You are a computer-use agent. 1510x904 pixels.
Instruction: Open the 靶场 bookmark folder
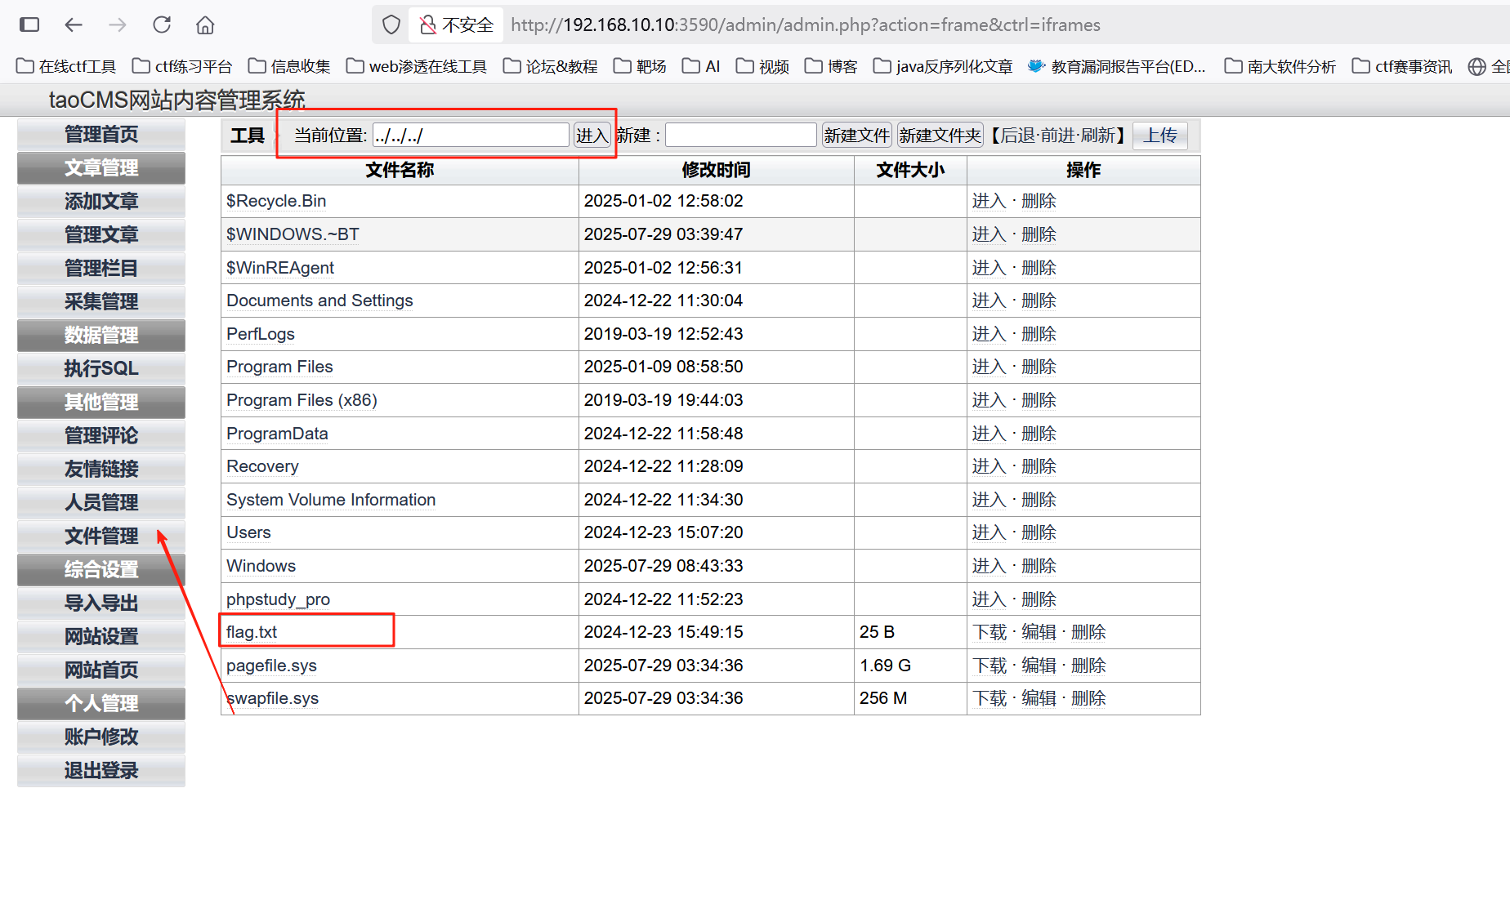[x=640, y=66]
